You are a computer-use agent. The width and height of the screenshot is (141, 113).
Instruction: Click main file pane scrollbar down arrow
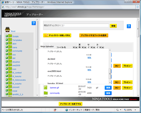[138, 95]
